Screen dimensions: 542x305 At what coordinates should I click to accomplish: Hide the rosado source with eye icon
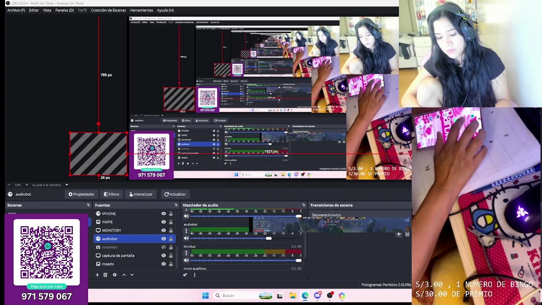[x=163, y=264]
